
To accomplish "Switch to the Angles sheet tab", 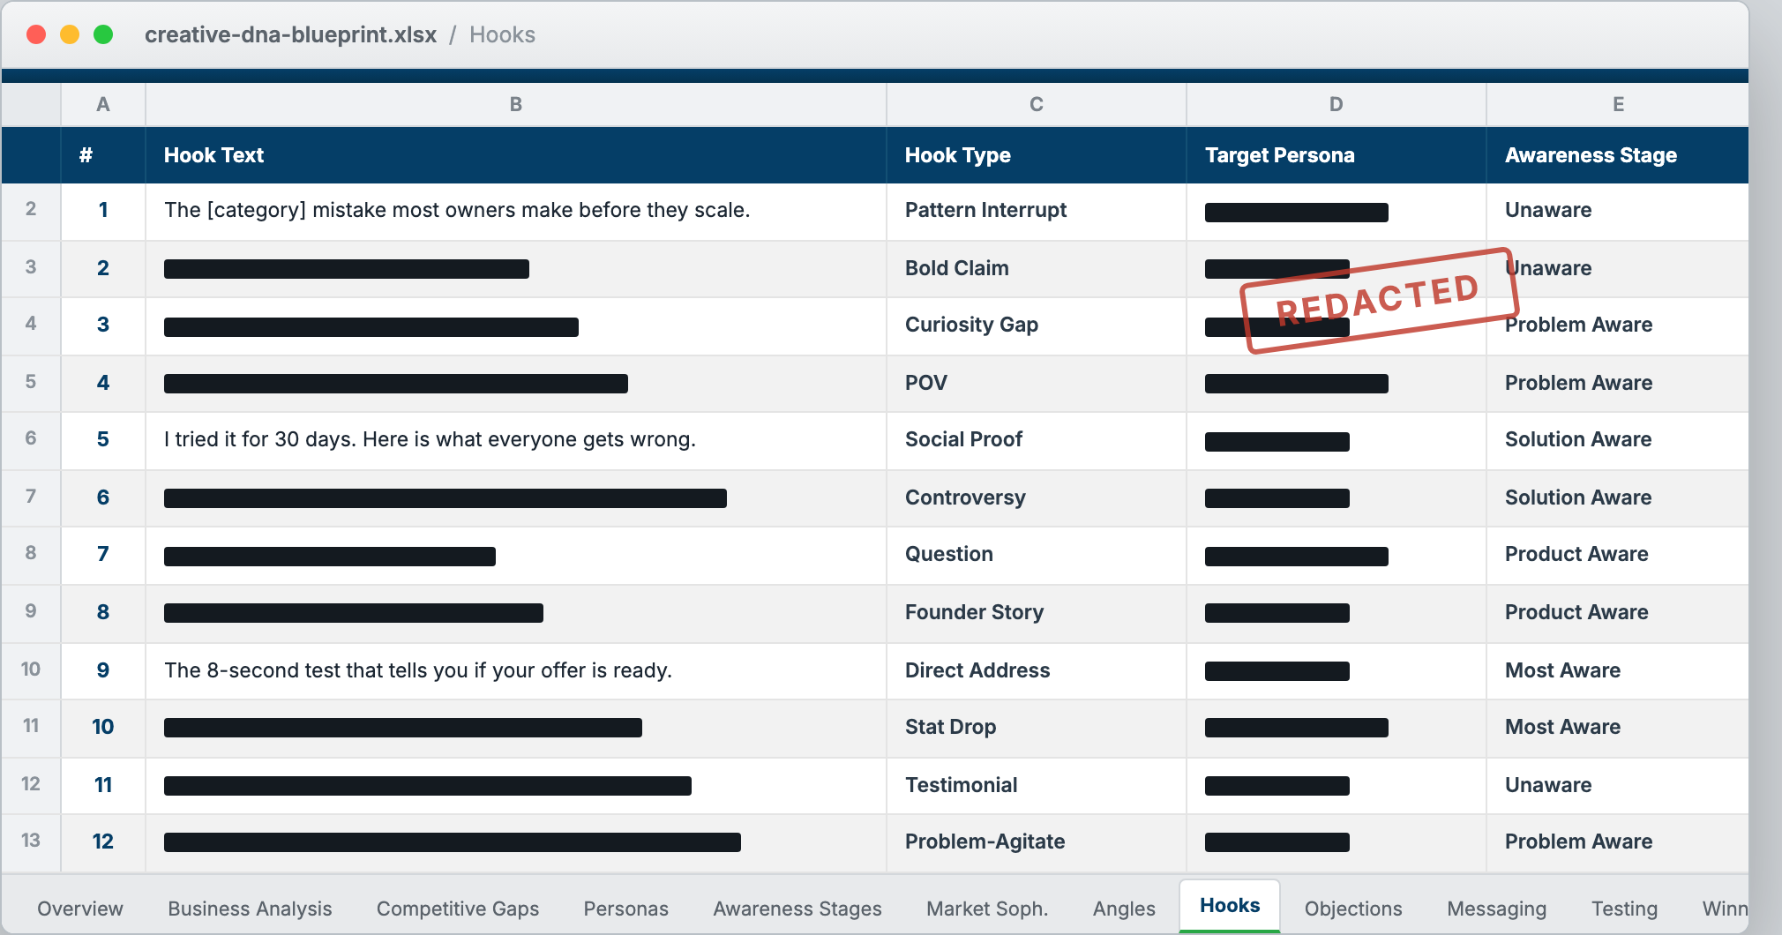I will point(1124,909).
